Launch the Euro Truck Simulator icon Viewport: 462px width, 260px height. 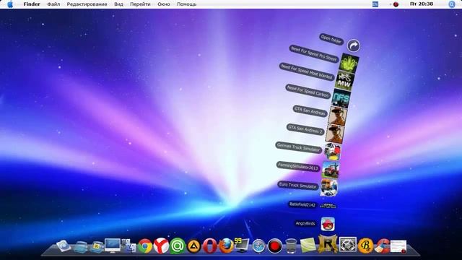[329, 188]
